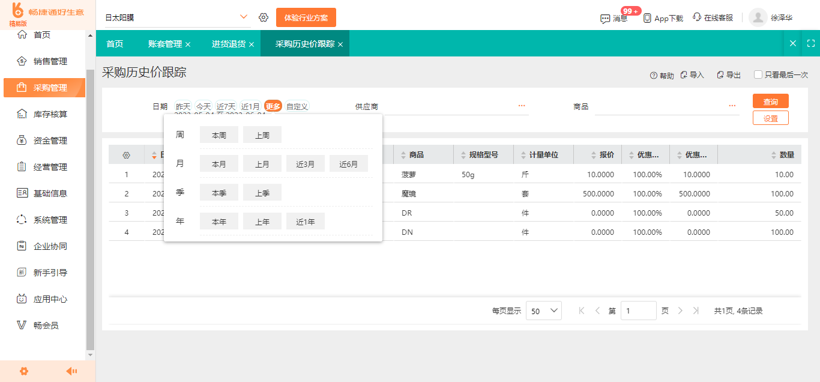This screenshot has width=820, height=382.
Task: Open the 消息 notifications icon
Action: (x=606, y=17)
